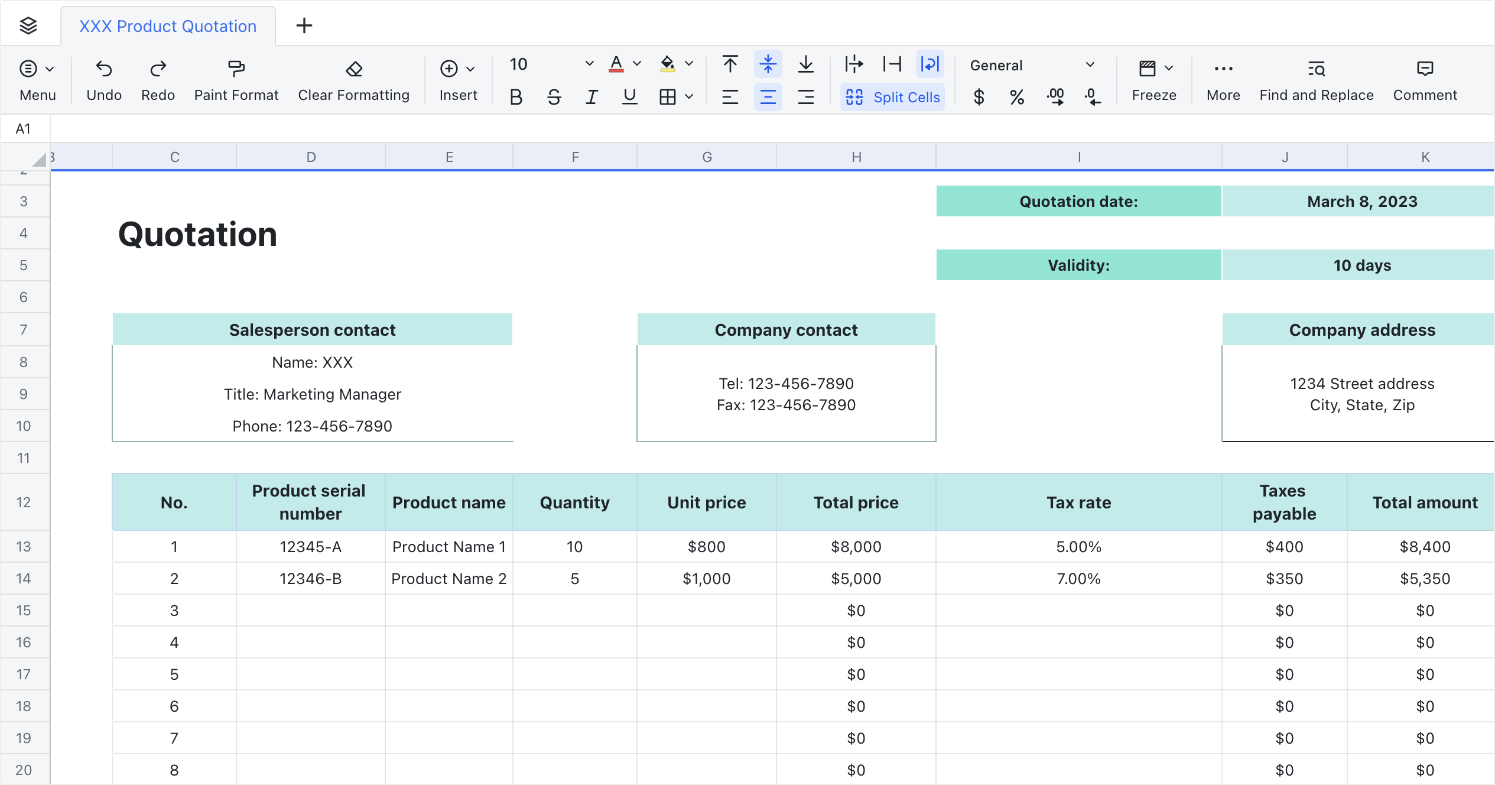The image size is (1495, 785).
Task: Click the currency format dollar icon
Action: pyautogui.click(x=979, y=97)
